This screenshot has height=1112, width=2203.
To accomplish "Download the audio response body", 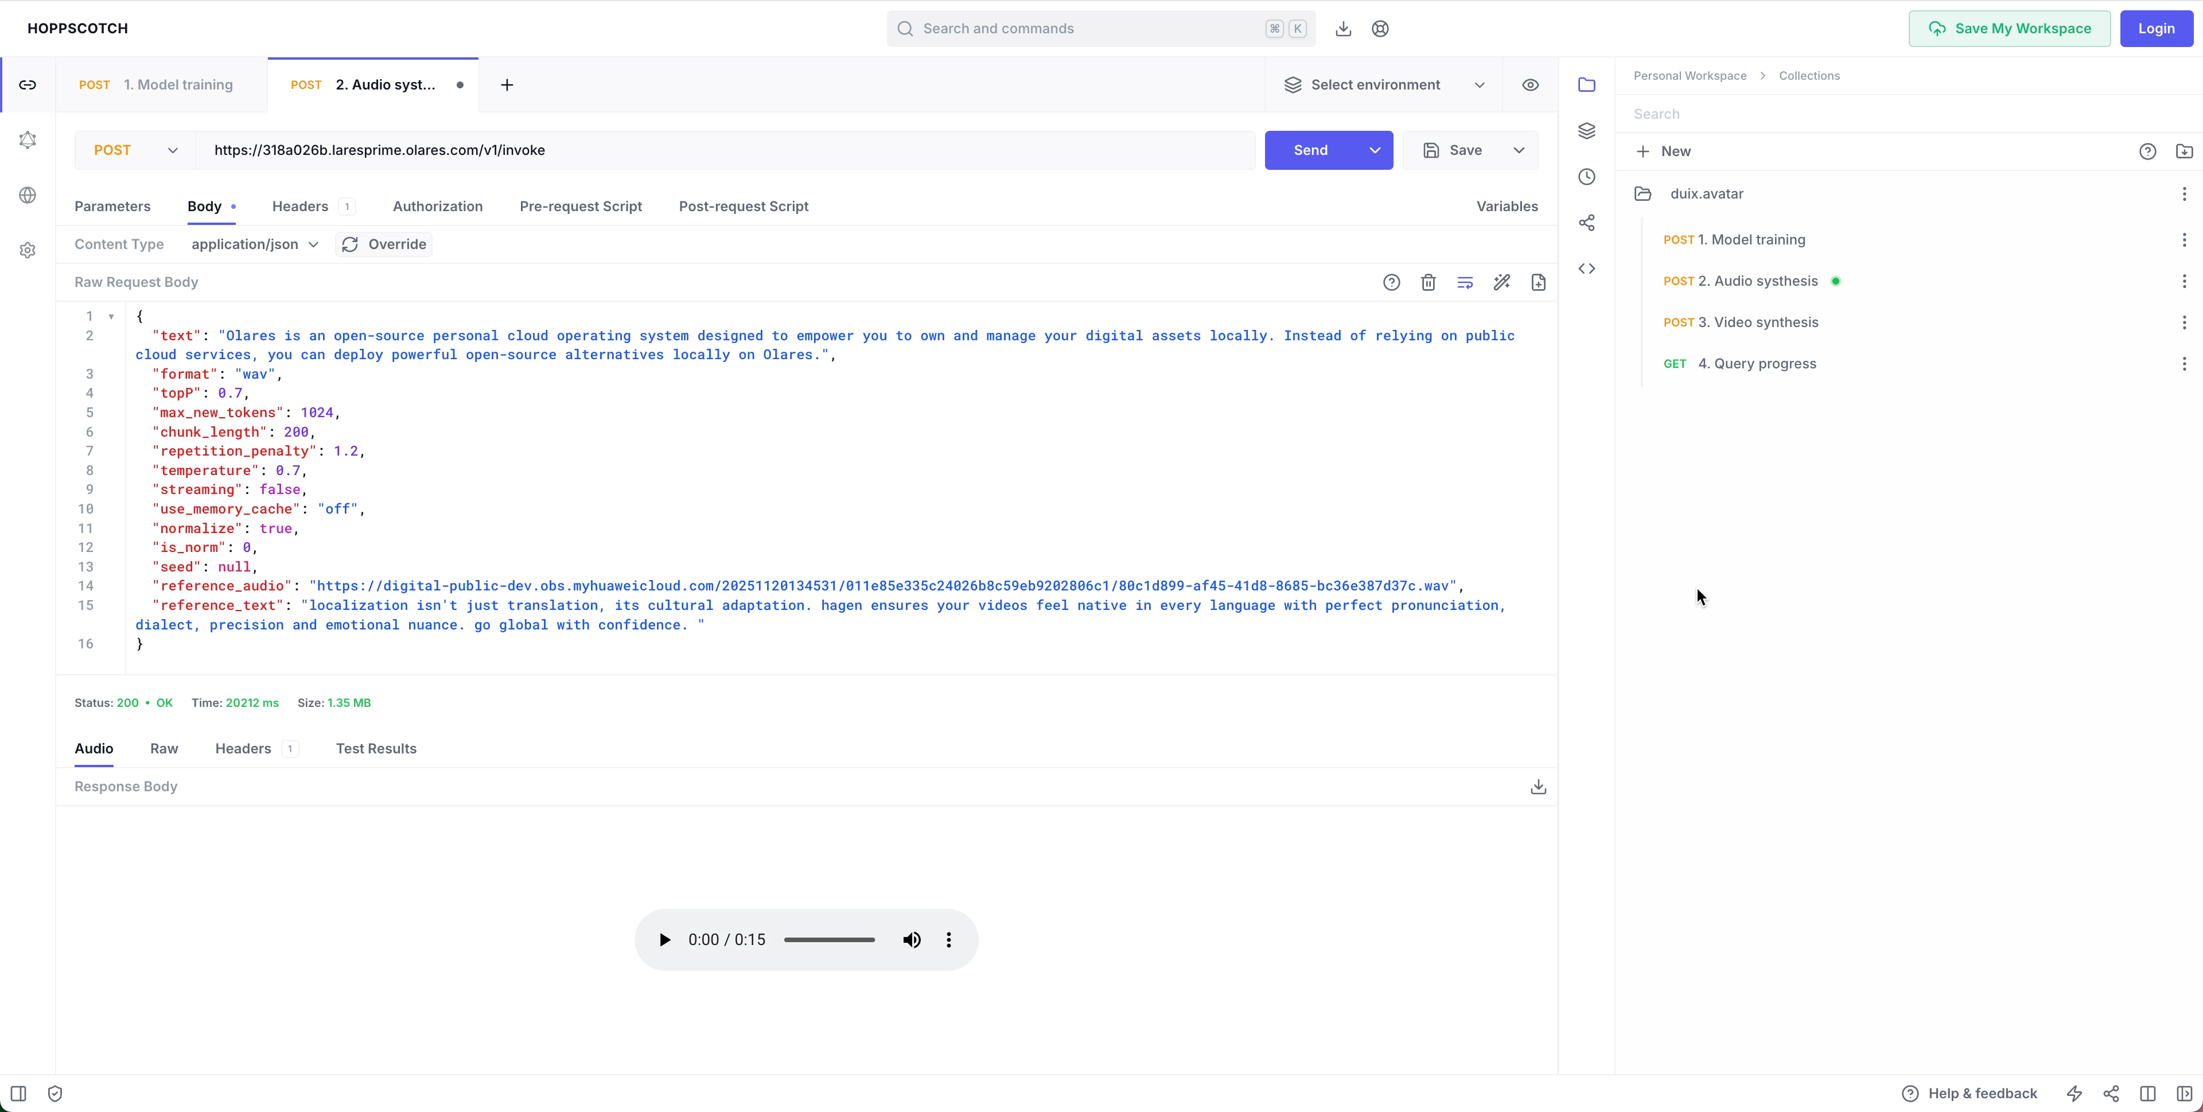I will coord(1538,786).
